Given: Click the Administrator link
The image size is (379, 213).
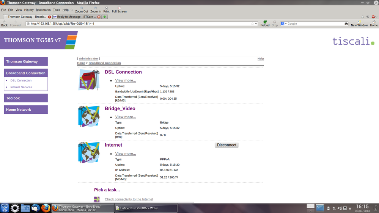Looking at the screenshot, I should (88, 58).
